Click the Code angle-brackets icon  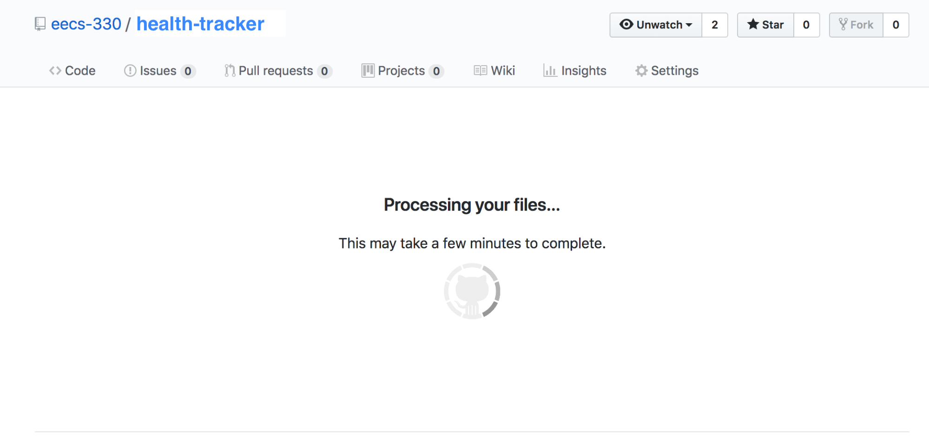[x=55, y=71]
